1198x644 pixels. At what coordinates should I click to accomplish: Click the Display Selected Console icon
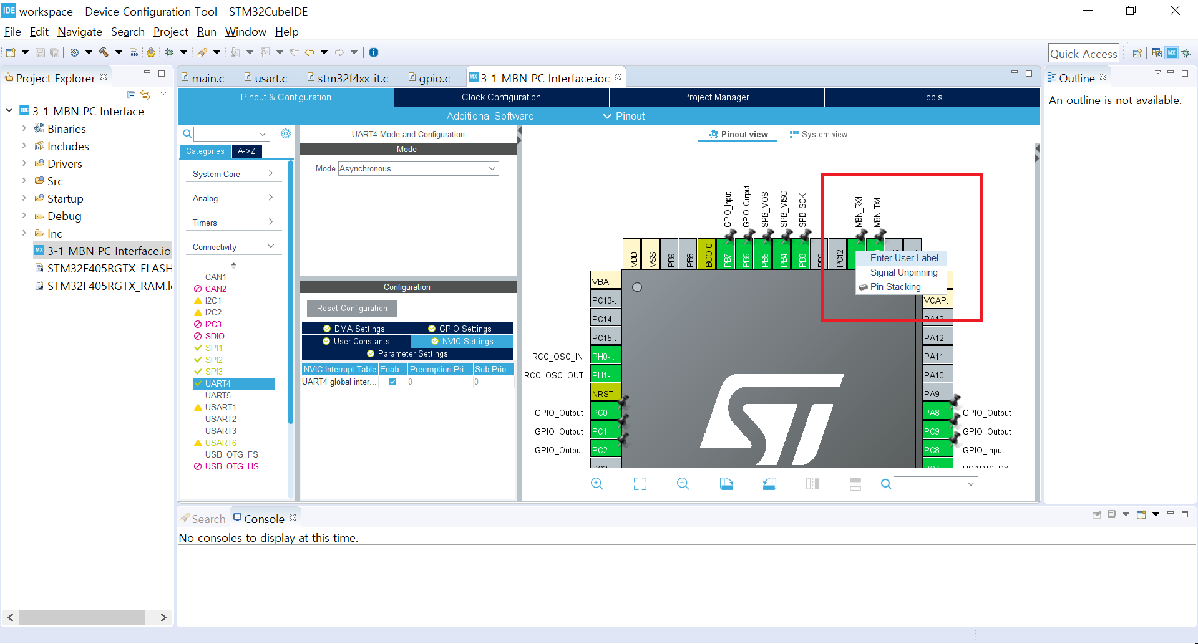[1112, 514]
